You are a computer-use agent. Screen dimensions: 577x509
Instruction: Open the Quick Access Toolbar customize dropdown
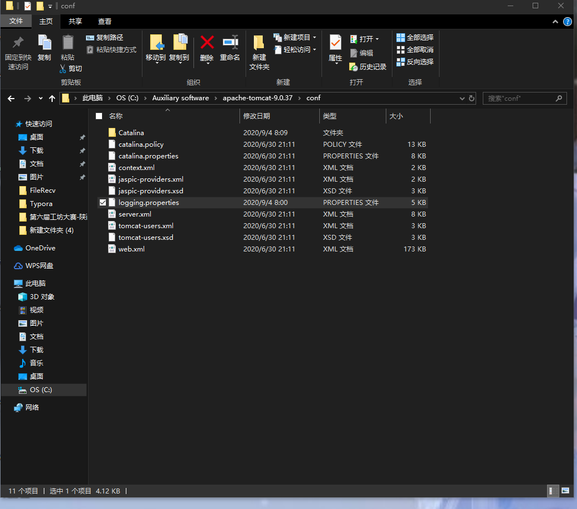[50, 6]
